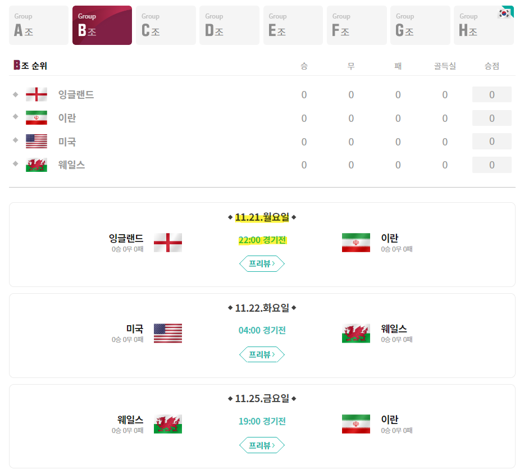The height and width of the screenshot is (474, 524).
Task: Select the Iran flag icon beside 이란
Action: coord(36,118)
